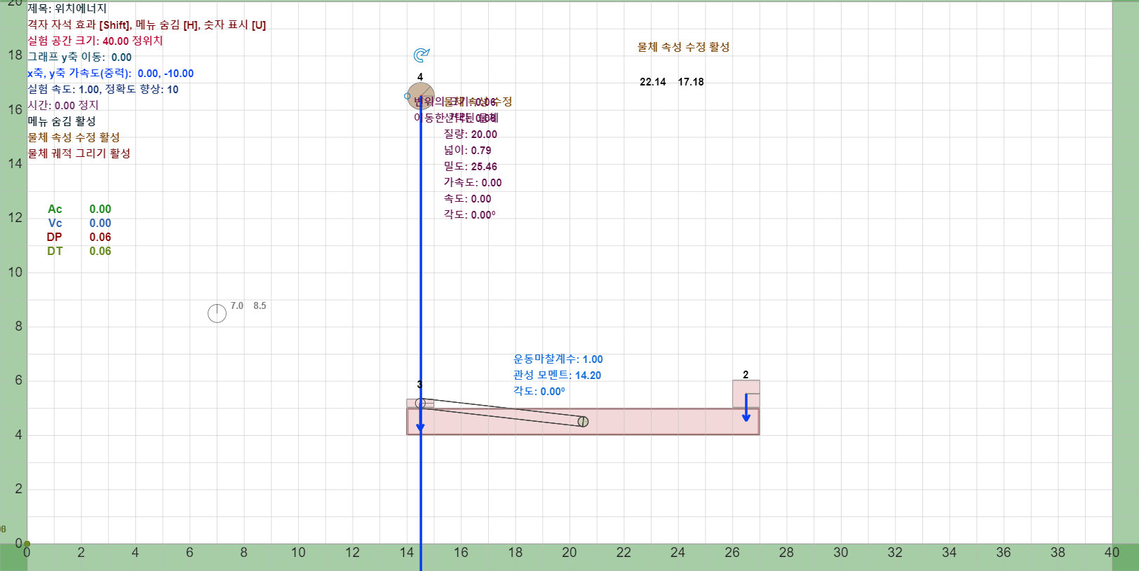Image resolution: width=1139 pixels, height=571 pixels.
Task: Select the brown circle object labeled 4
Action: pyautogui.click(x=421, y=96)
